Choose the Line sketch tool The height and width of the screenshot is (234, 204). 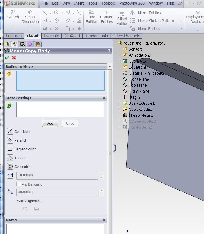[45, 13]
